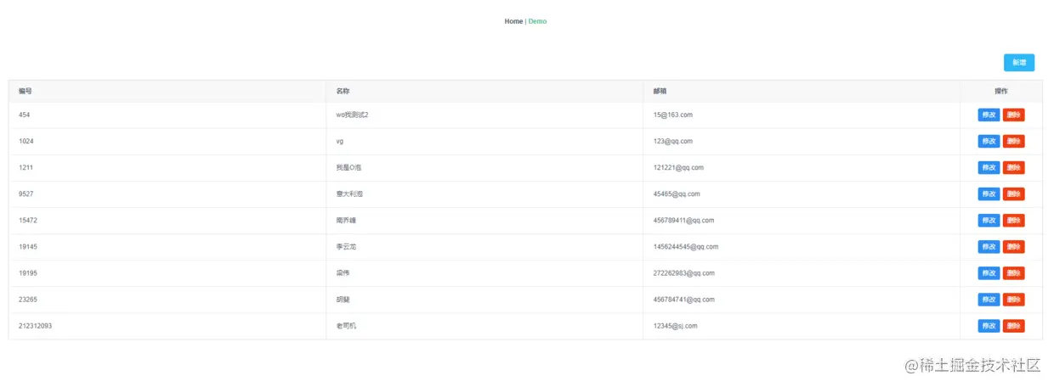
Task: Click 删除 in row 19195
Action: coord(1013,272)
